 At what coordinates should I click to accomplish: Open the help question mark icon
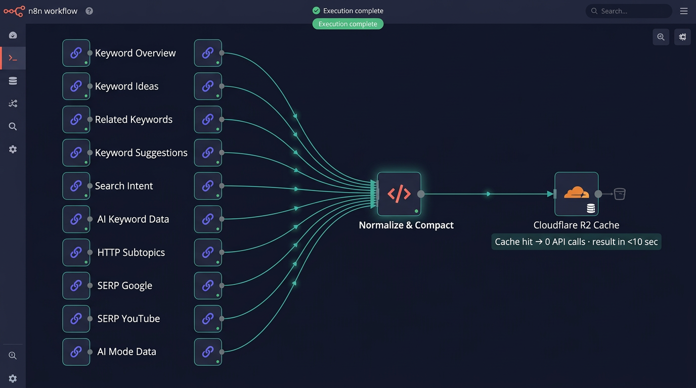[89, 11]
